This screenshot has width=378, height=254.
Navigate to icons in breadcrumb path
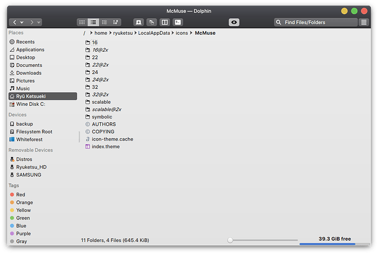[x=182, y=33]
